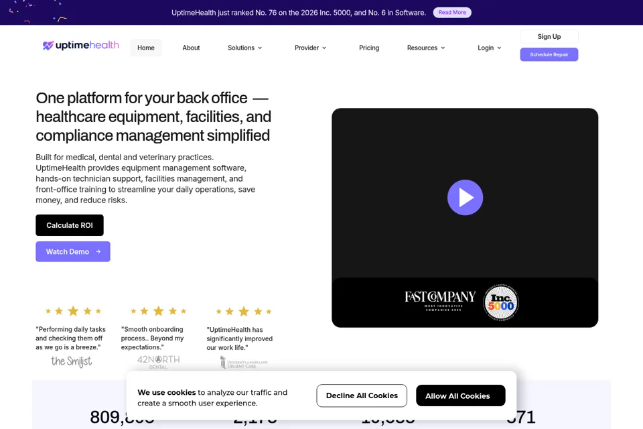This screenshot has width=643, height=429.
Task: Click the UptimeHealth logo
Action: pos(81,45)
